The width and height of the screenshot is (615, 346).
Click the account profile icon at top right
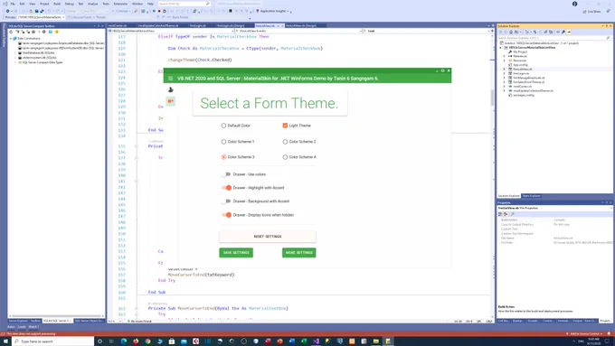pyautogui.click(x=574, y=4)
